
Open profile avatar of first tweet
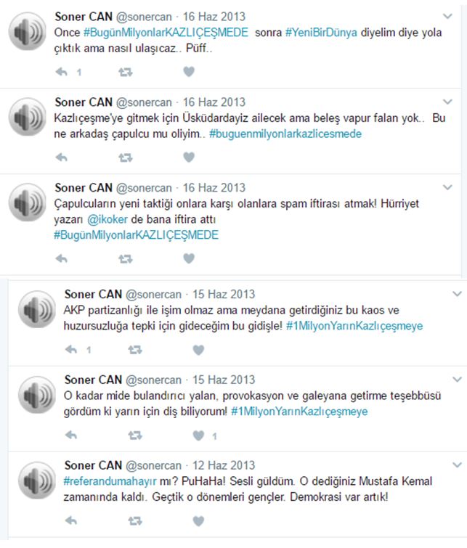click(28, 31)
